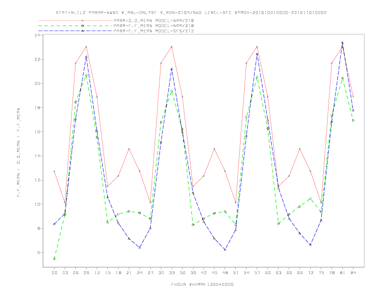Click the y-axis tick label 10

pos(37,204)
